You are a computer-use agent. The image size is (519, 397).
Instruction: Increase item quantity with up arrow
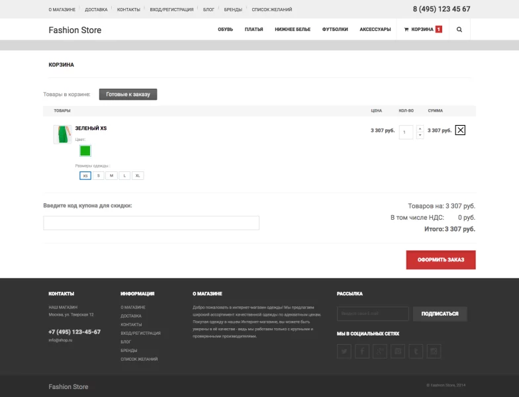click(420, 128)
